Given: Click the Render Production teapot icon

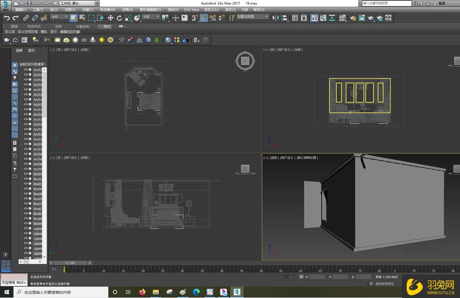Looking at the screenshot, I should 370,18.
